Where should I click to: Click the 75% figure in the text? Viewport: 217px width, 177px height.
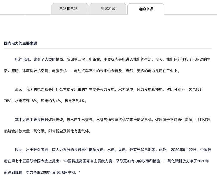pyautogui.click(x=8, y=101)
